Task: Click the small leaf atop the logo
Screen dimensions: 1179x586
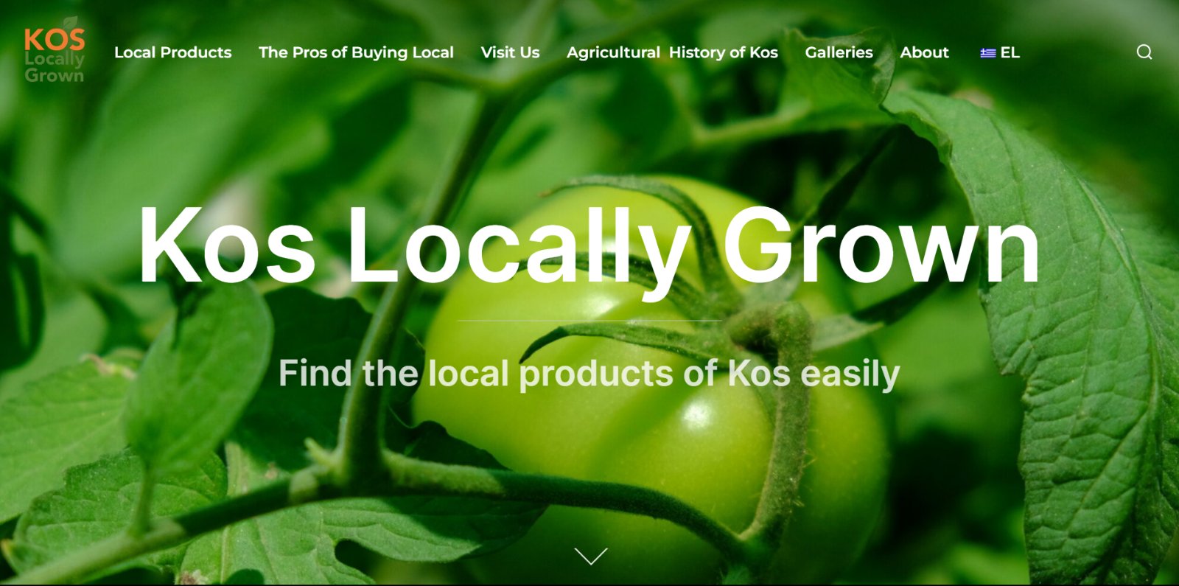Action: click(x=70, y=23)
